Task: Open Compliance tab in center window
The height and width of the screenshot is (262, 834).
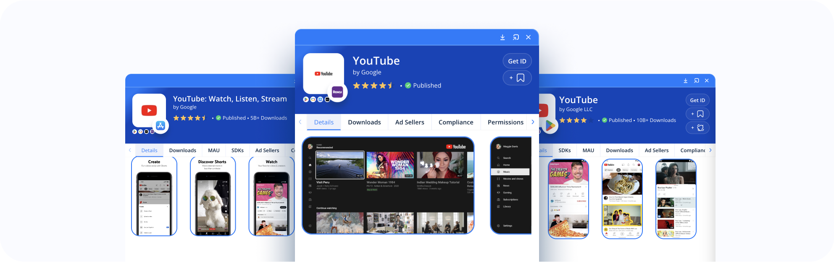Action: point(456,122)
